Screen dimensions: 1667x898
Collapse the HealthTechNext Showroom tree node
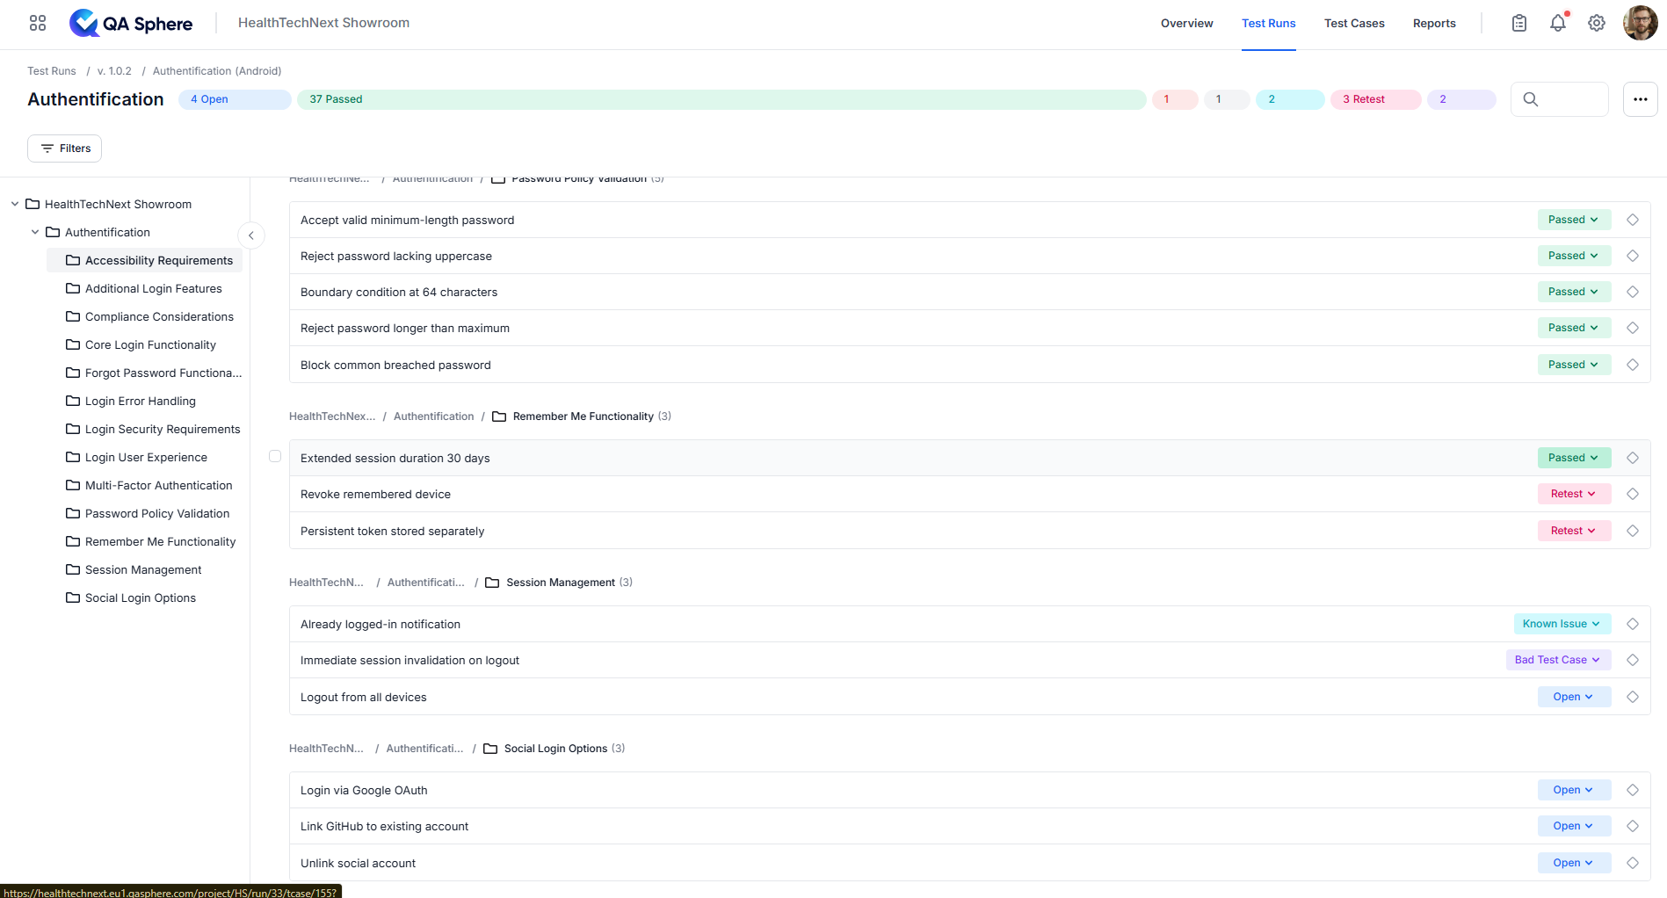[15, 204]
